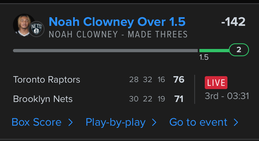This screenshot has width=259, height=141.
Task: Click the 1.5 threshold label under the bar
Action: [204, 57]
